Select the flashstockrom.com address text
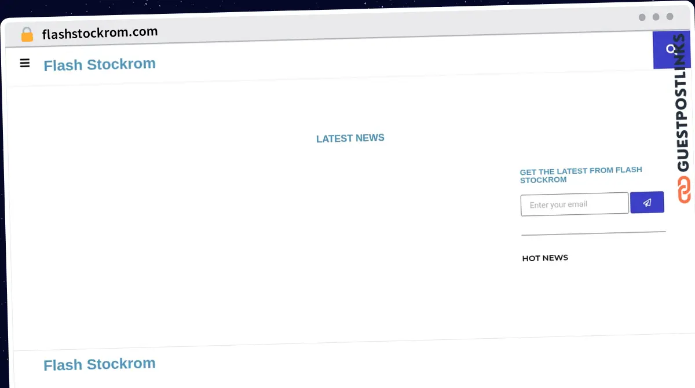 click(x=100, y=33)
